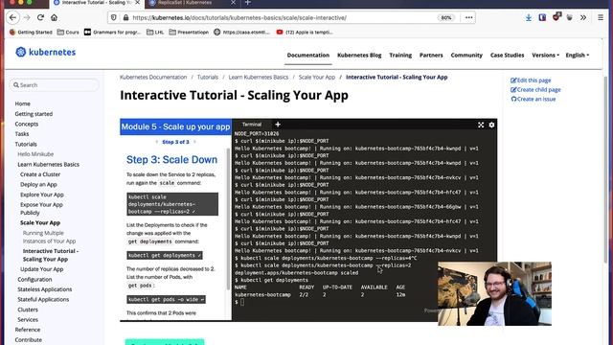Open Tasks in the sidebar
This screenshot has width=613, height=345.
click(x=22, y=134)
